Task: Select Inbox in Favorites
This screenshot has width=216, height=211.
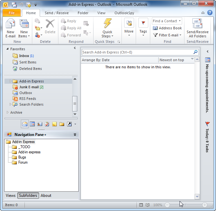Action: [x=23, y=56]
